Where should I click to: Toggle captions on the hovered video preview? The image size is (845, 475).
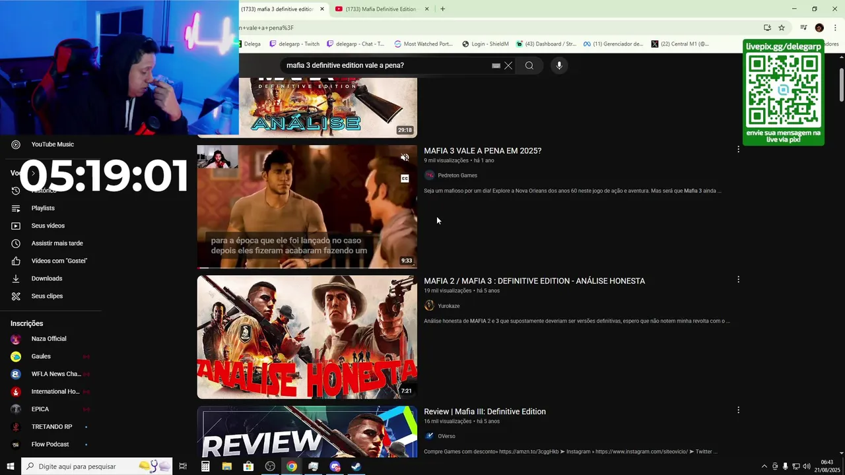(x=405, y=178)
